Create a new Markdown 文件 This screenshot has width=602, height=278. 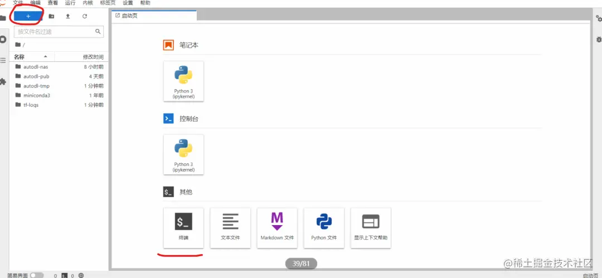[x=277, y=228]
